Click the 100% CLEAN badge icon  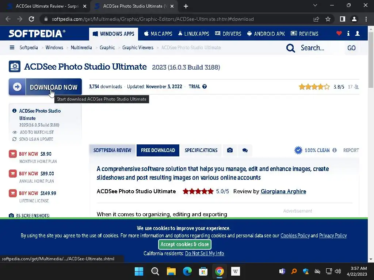[298, 150]
